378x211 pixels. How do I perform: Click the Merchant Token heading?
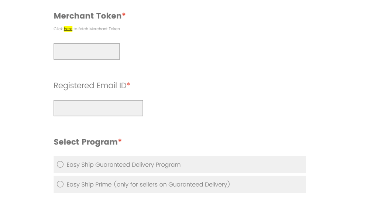(87, 16)
